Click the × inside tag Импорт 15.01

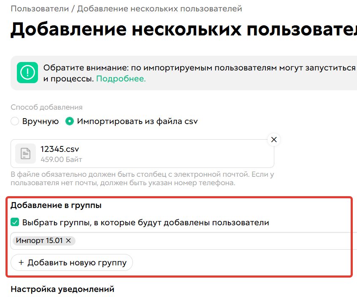click(x=68, y=240)
